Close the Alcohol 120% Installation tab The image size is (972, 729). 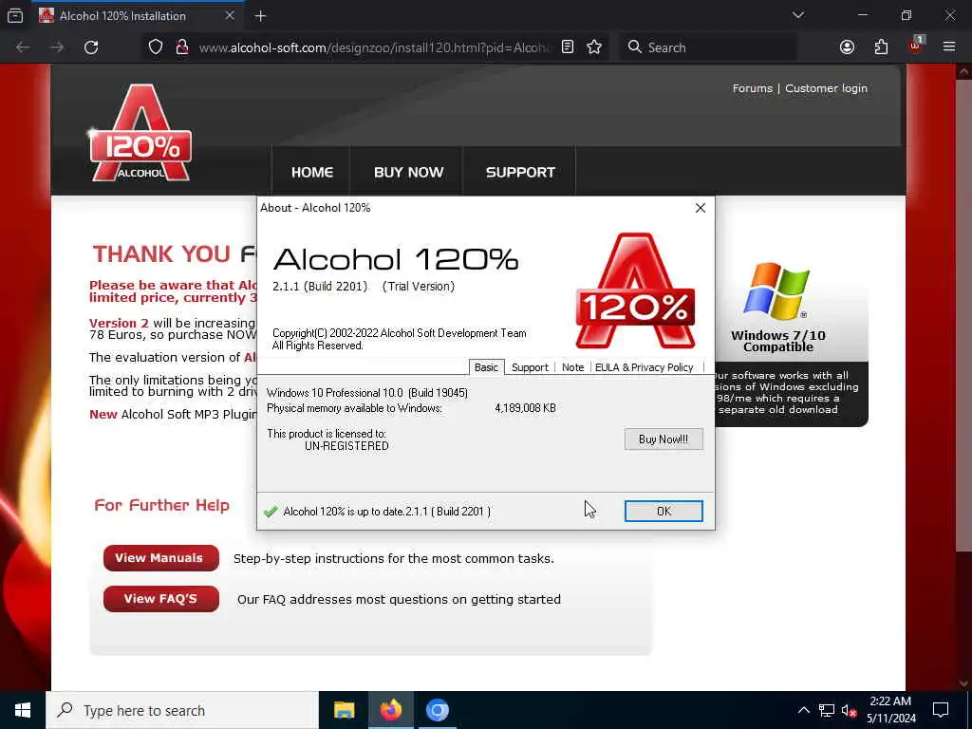tap(230, 15)
